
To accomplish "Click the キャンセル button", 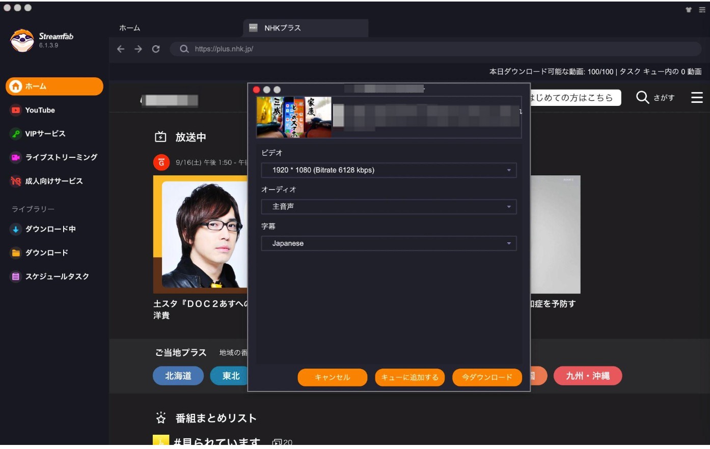I will click(x=333, y=377).
